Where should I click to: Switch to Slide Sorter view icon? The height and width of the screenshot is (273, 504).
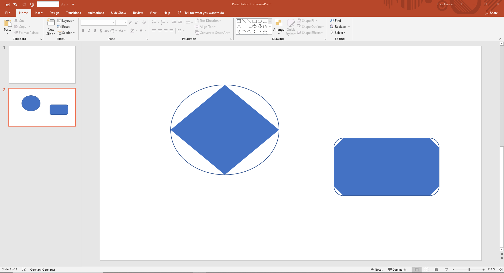click(427, 269)
